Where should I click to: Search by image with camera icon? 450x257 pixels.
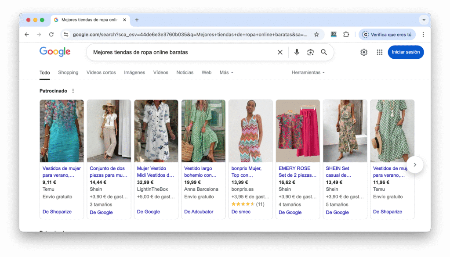(310, 52)
